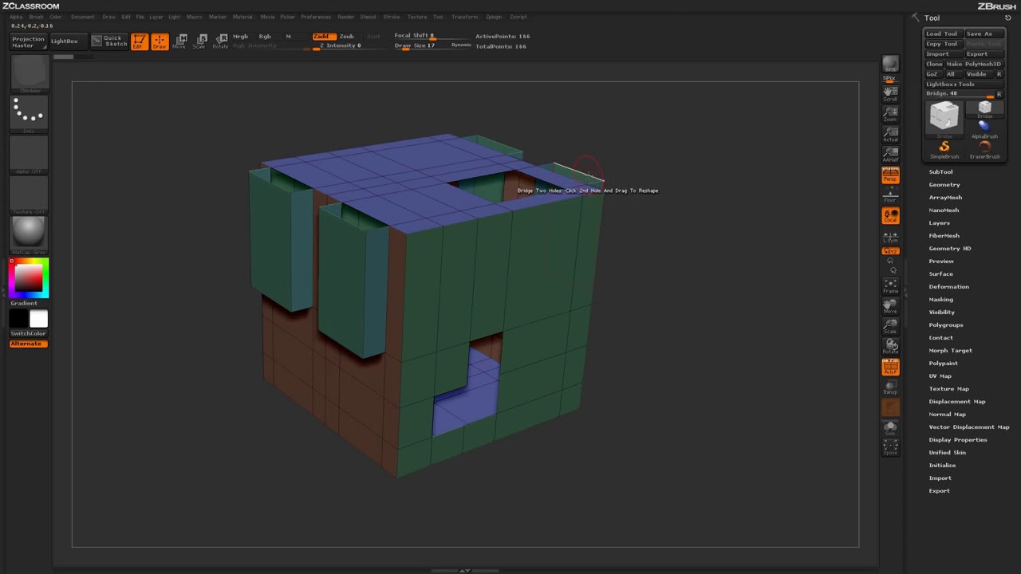This screenshot has height=574, width=1021.
Task: Select the Scale tool in top toolbar
Action: tap(201, 41)
